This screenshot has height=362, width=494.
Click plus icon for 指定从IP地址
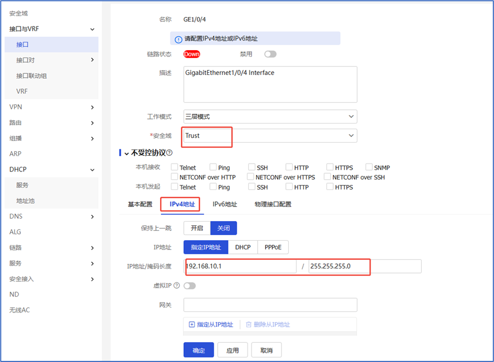click(x=192, y=325)
